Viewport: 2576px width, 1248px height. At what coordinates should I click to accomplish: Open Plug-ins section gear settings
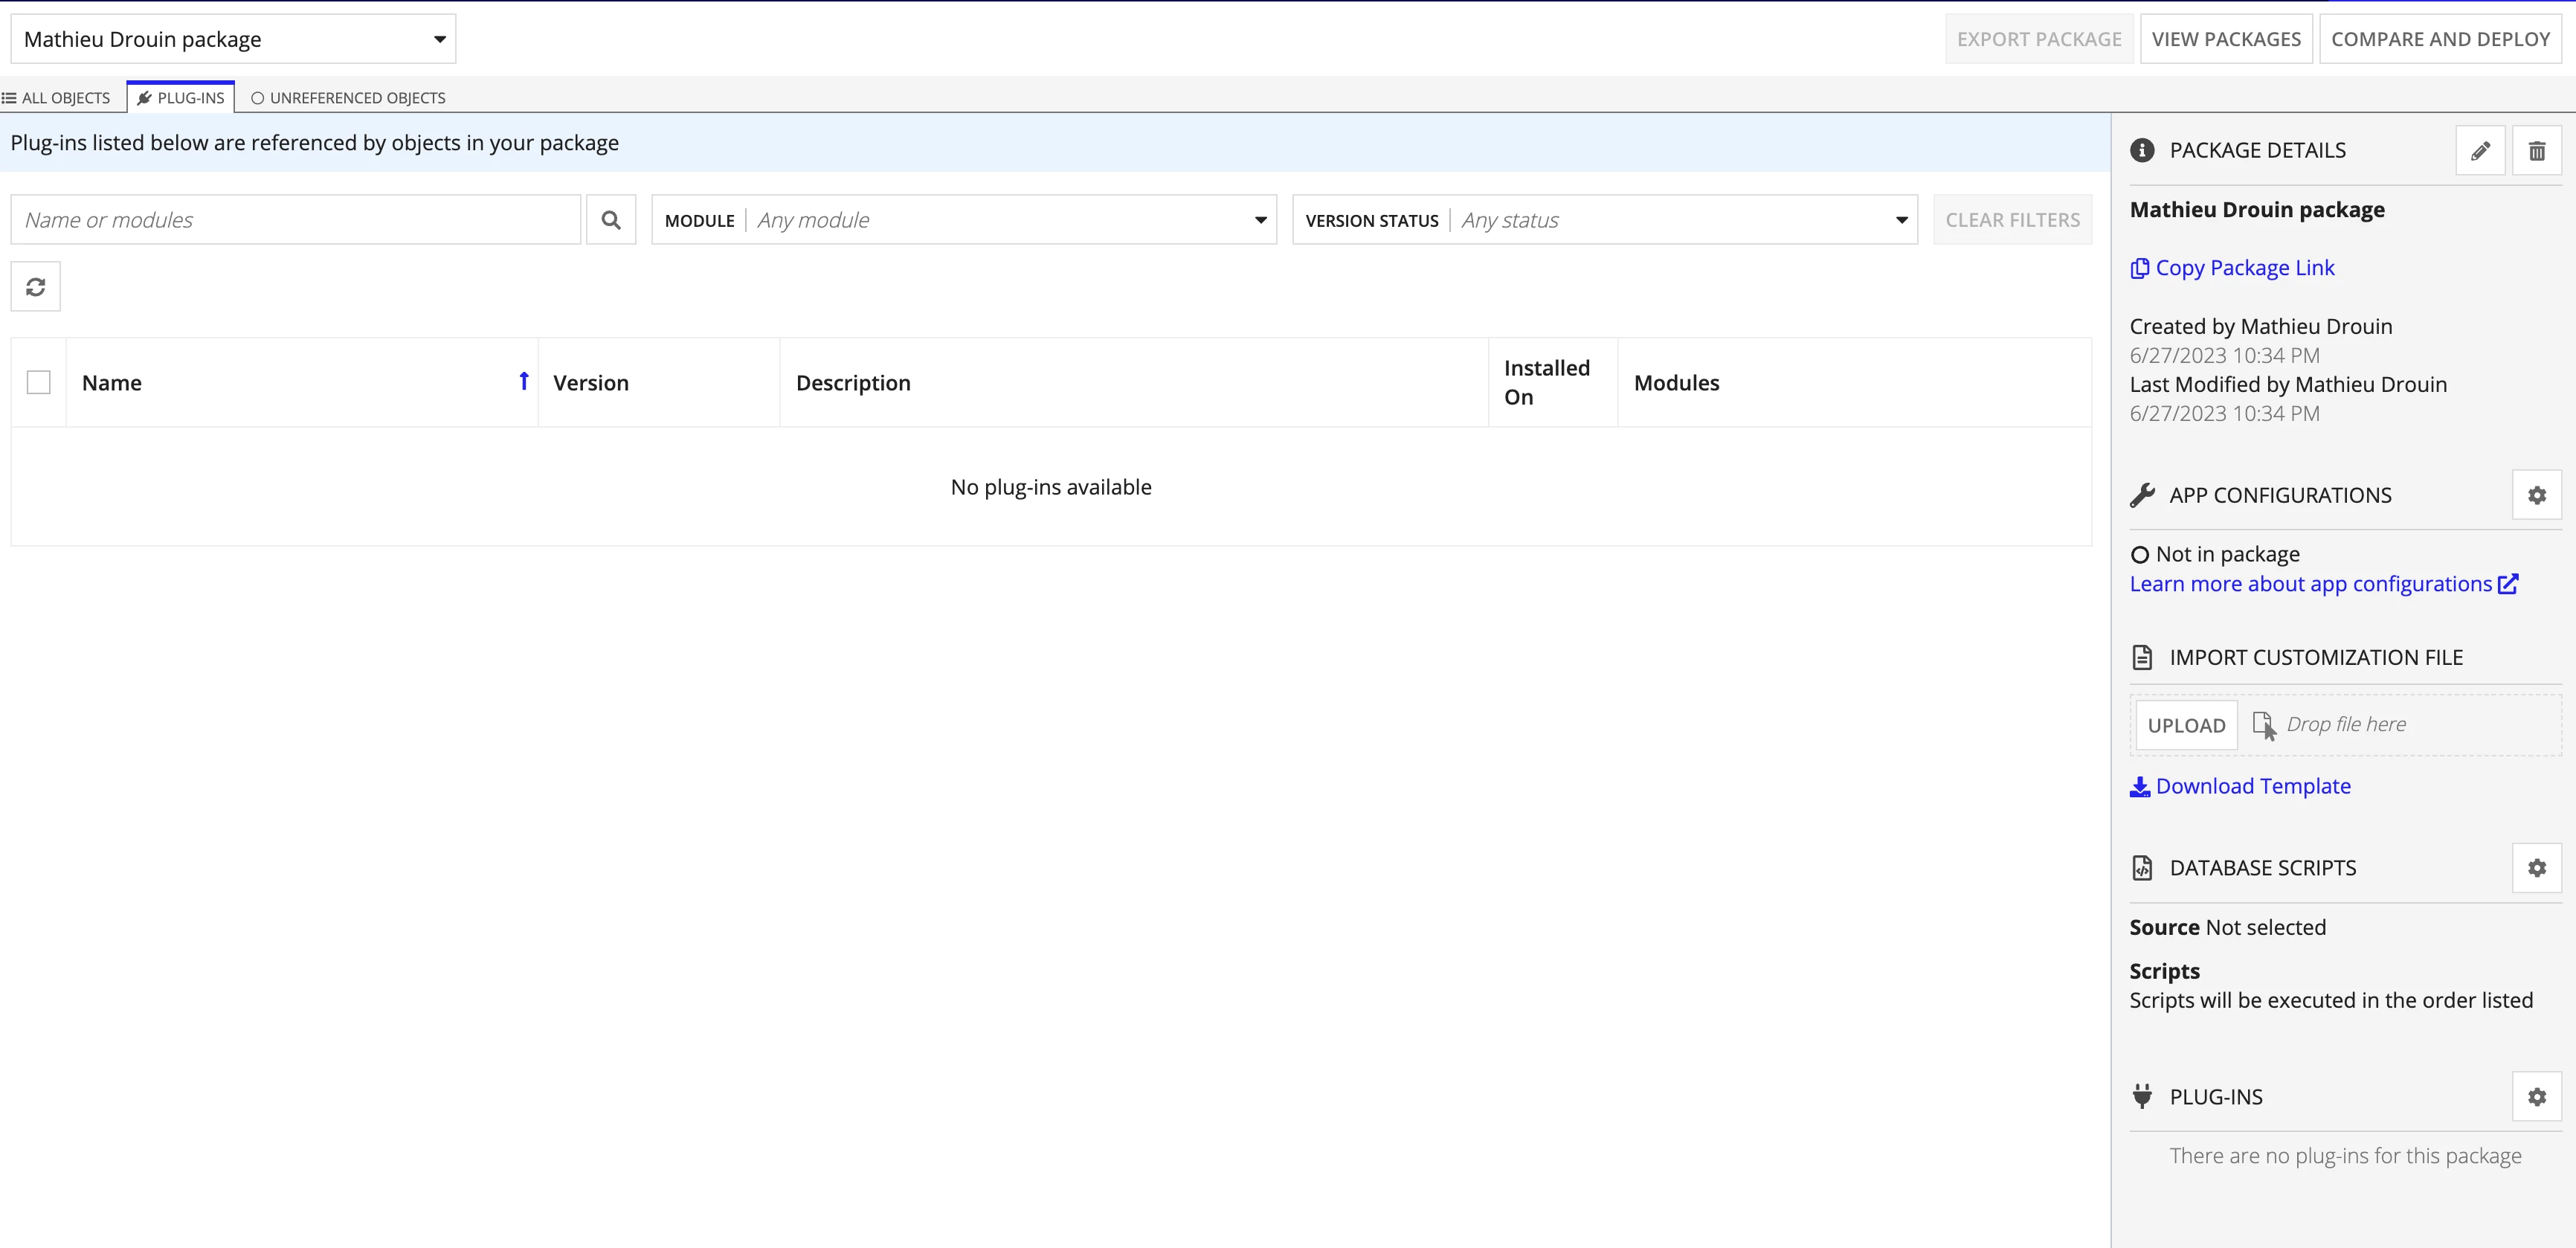[x=2537, y=1097]
